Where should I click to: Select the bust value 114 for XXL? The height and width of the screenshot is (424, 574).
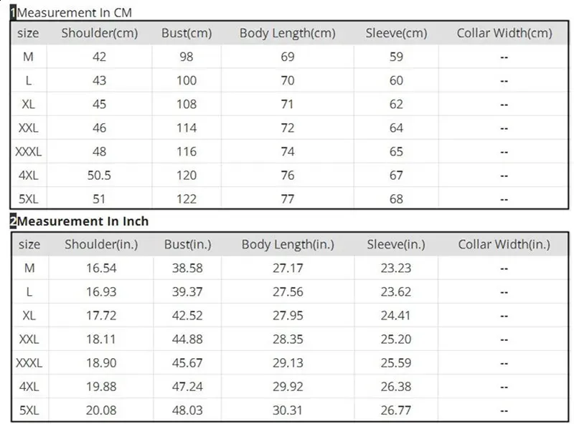187,128
